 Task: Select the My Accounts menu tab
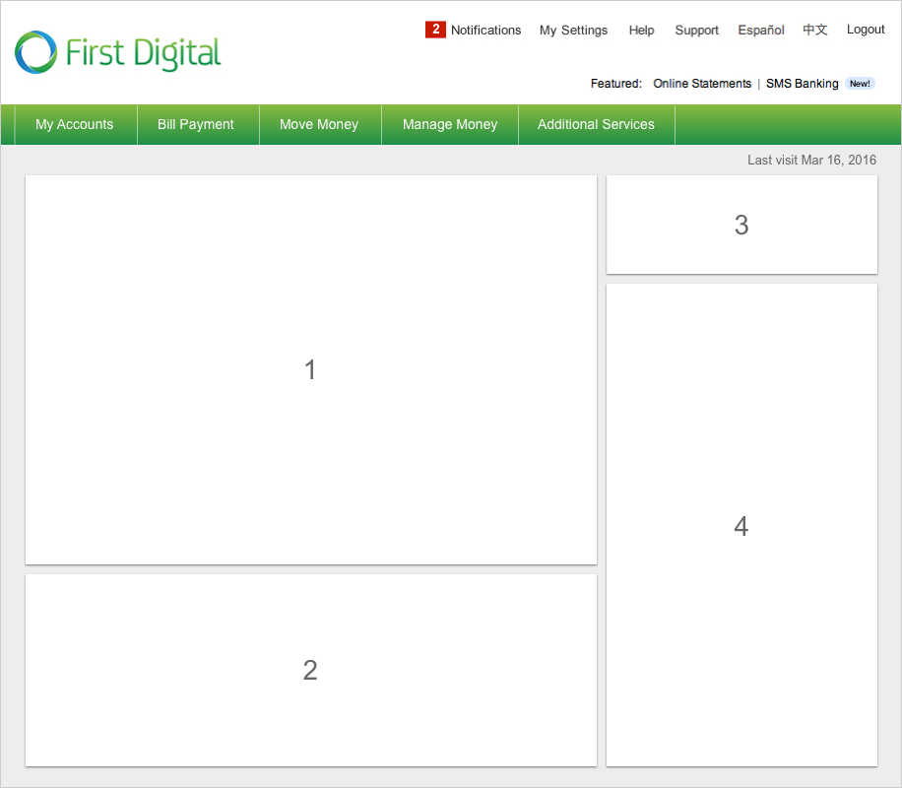tap(75, 124)
